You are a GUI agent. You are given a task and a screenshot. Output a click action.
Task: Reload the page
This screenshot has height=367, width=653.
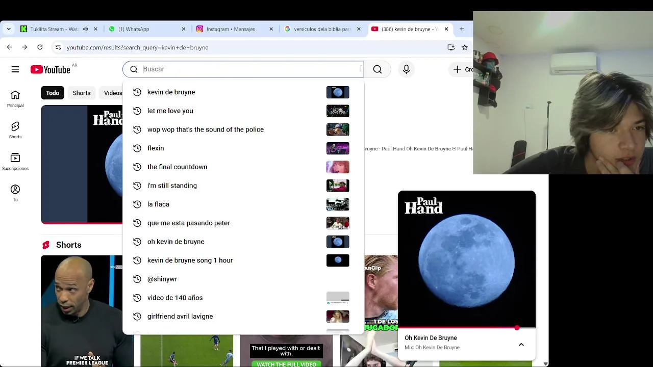(x=40, y=47)
